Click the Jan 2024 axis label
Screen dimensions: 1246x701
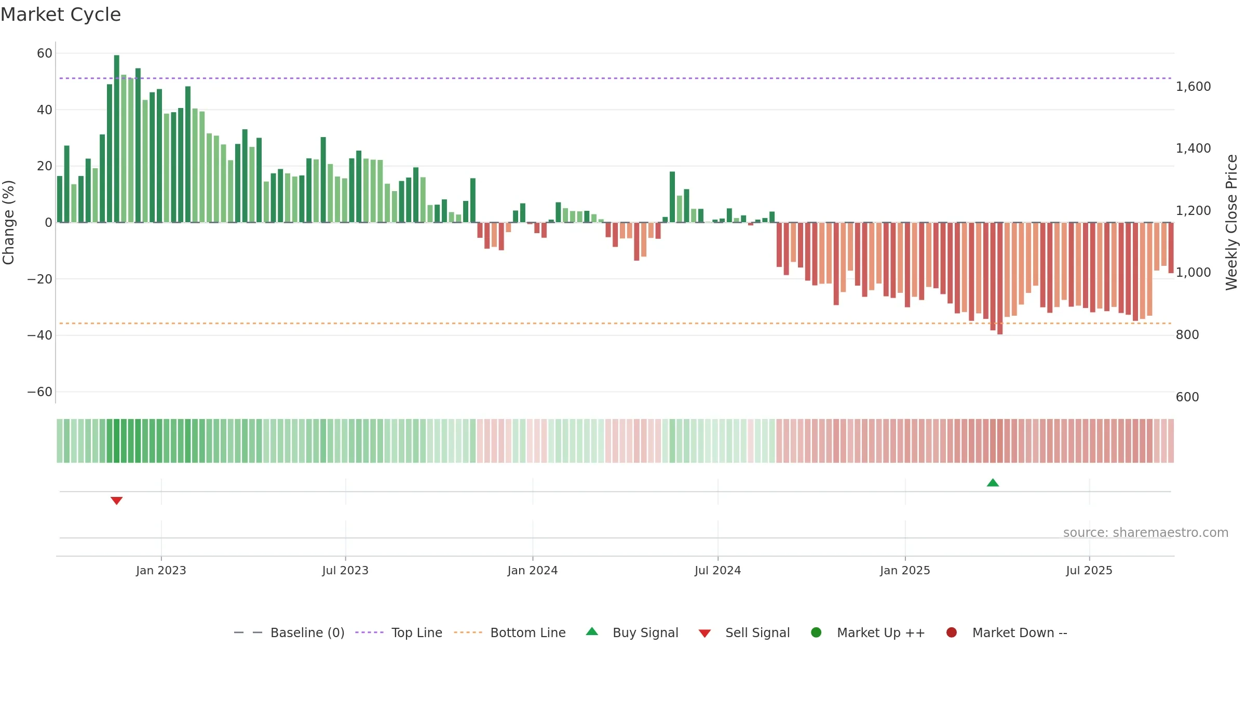pyautogui.click(x=533, y=571)
